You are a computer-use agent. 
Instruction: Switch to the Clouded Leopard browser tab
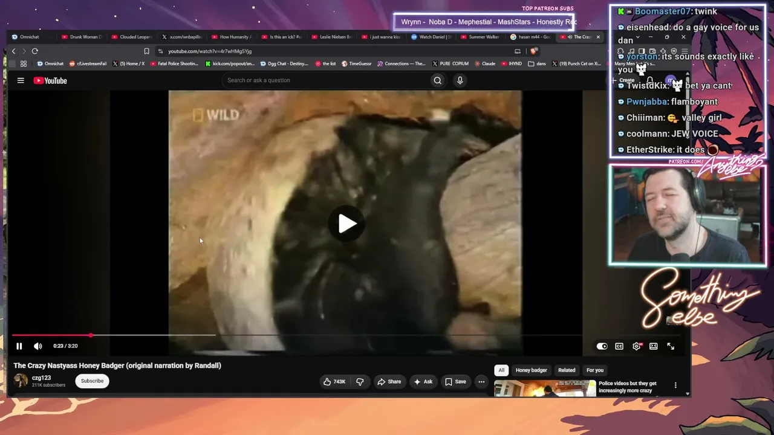point(132,37)
